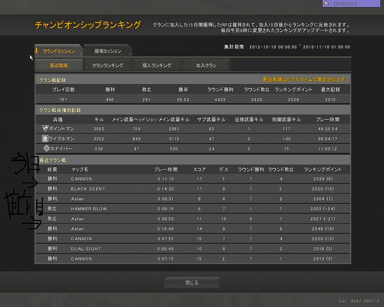Click the ポイントマン class icon
Screen dimensions: 384x307
coord(45,129)
